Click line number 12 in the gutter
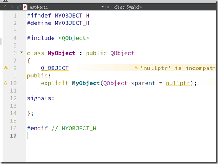Screen dimensions: 218x164 click(13, 98)
